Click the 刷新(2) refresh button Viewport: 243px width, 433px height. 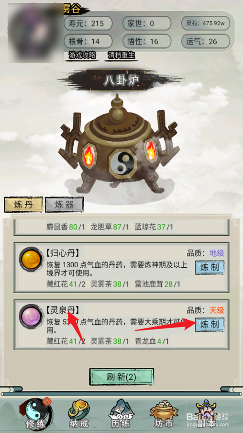(121, 377)
